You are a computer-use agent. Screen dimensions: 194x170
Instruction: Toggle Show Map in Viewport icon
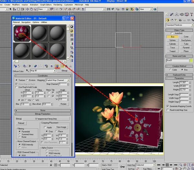coord(57,66)
